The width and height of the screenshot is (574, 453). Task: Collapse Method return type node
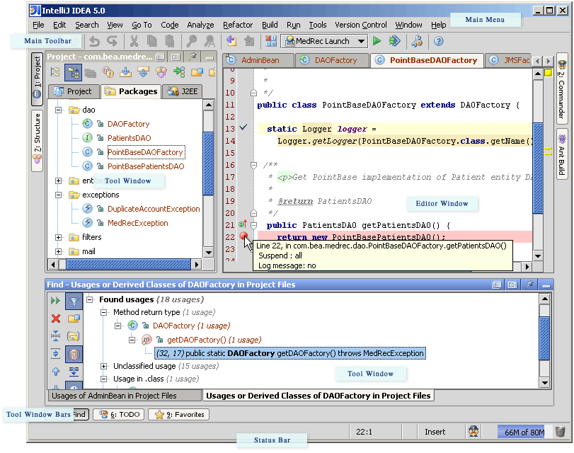point(104,312)
